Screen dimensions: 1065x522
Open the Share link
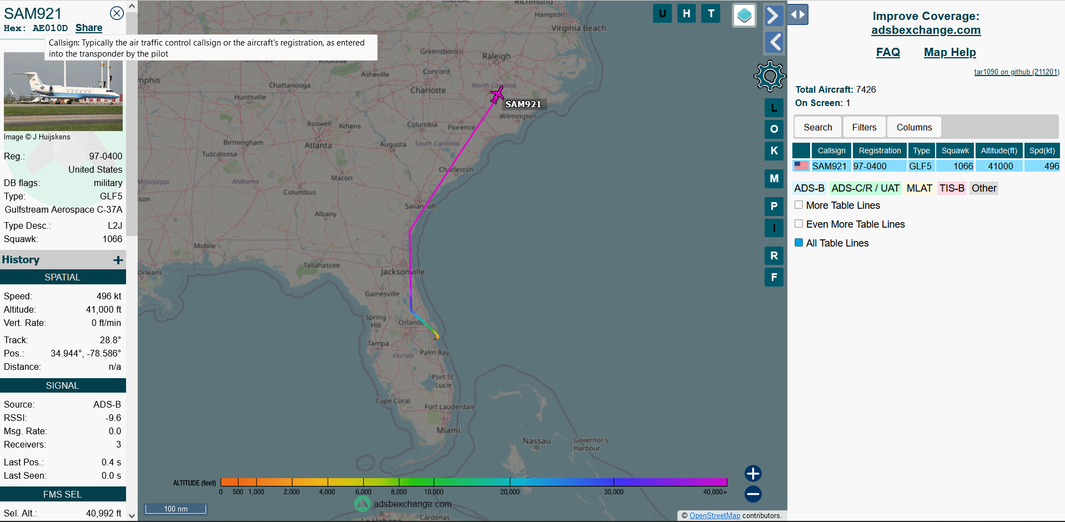coord(89,28)
